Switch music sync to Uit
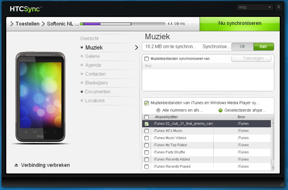The height and width of the screenshot is (190, 288). (x=242, y=47)
